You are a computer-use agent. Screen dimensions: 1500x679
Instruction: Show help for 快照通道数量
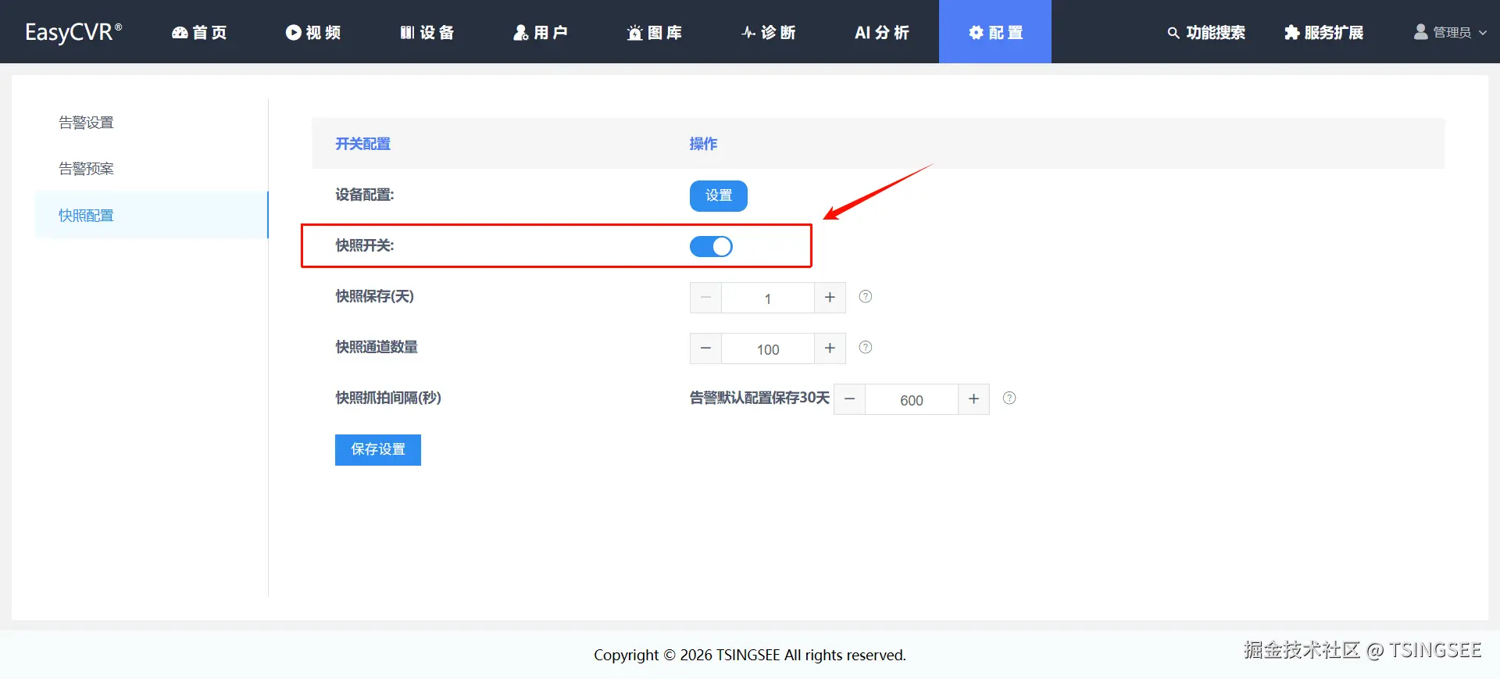pyautogui.click(x=866, y=347)
